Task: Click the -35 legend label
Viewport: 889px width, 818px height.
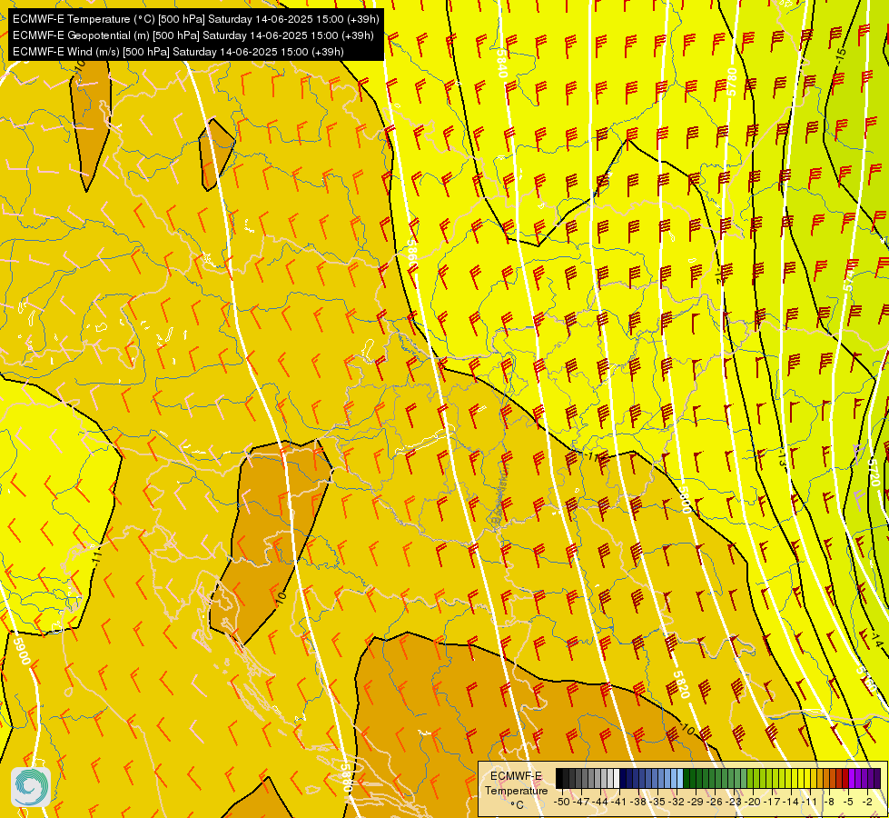Action: [657, 802]
